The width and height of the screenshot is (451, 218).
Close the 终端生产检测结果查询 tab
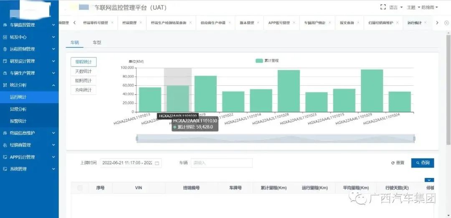pos(190,22)
